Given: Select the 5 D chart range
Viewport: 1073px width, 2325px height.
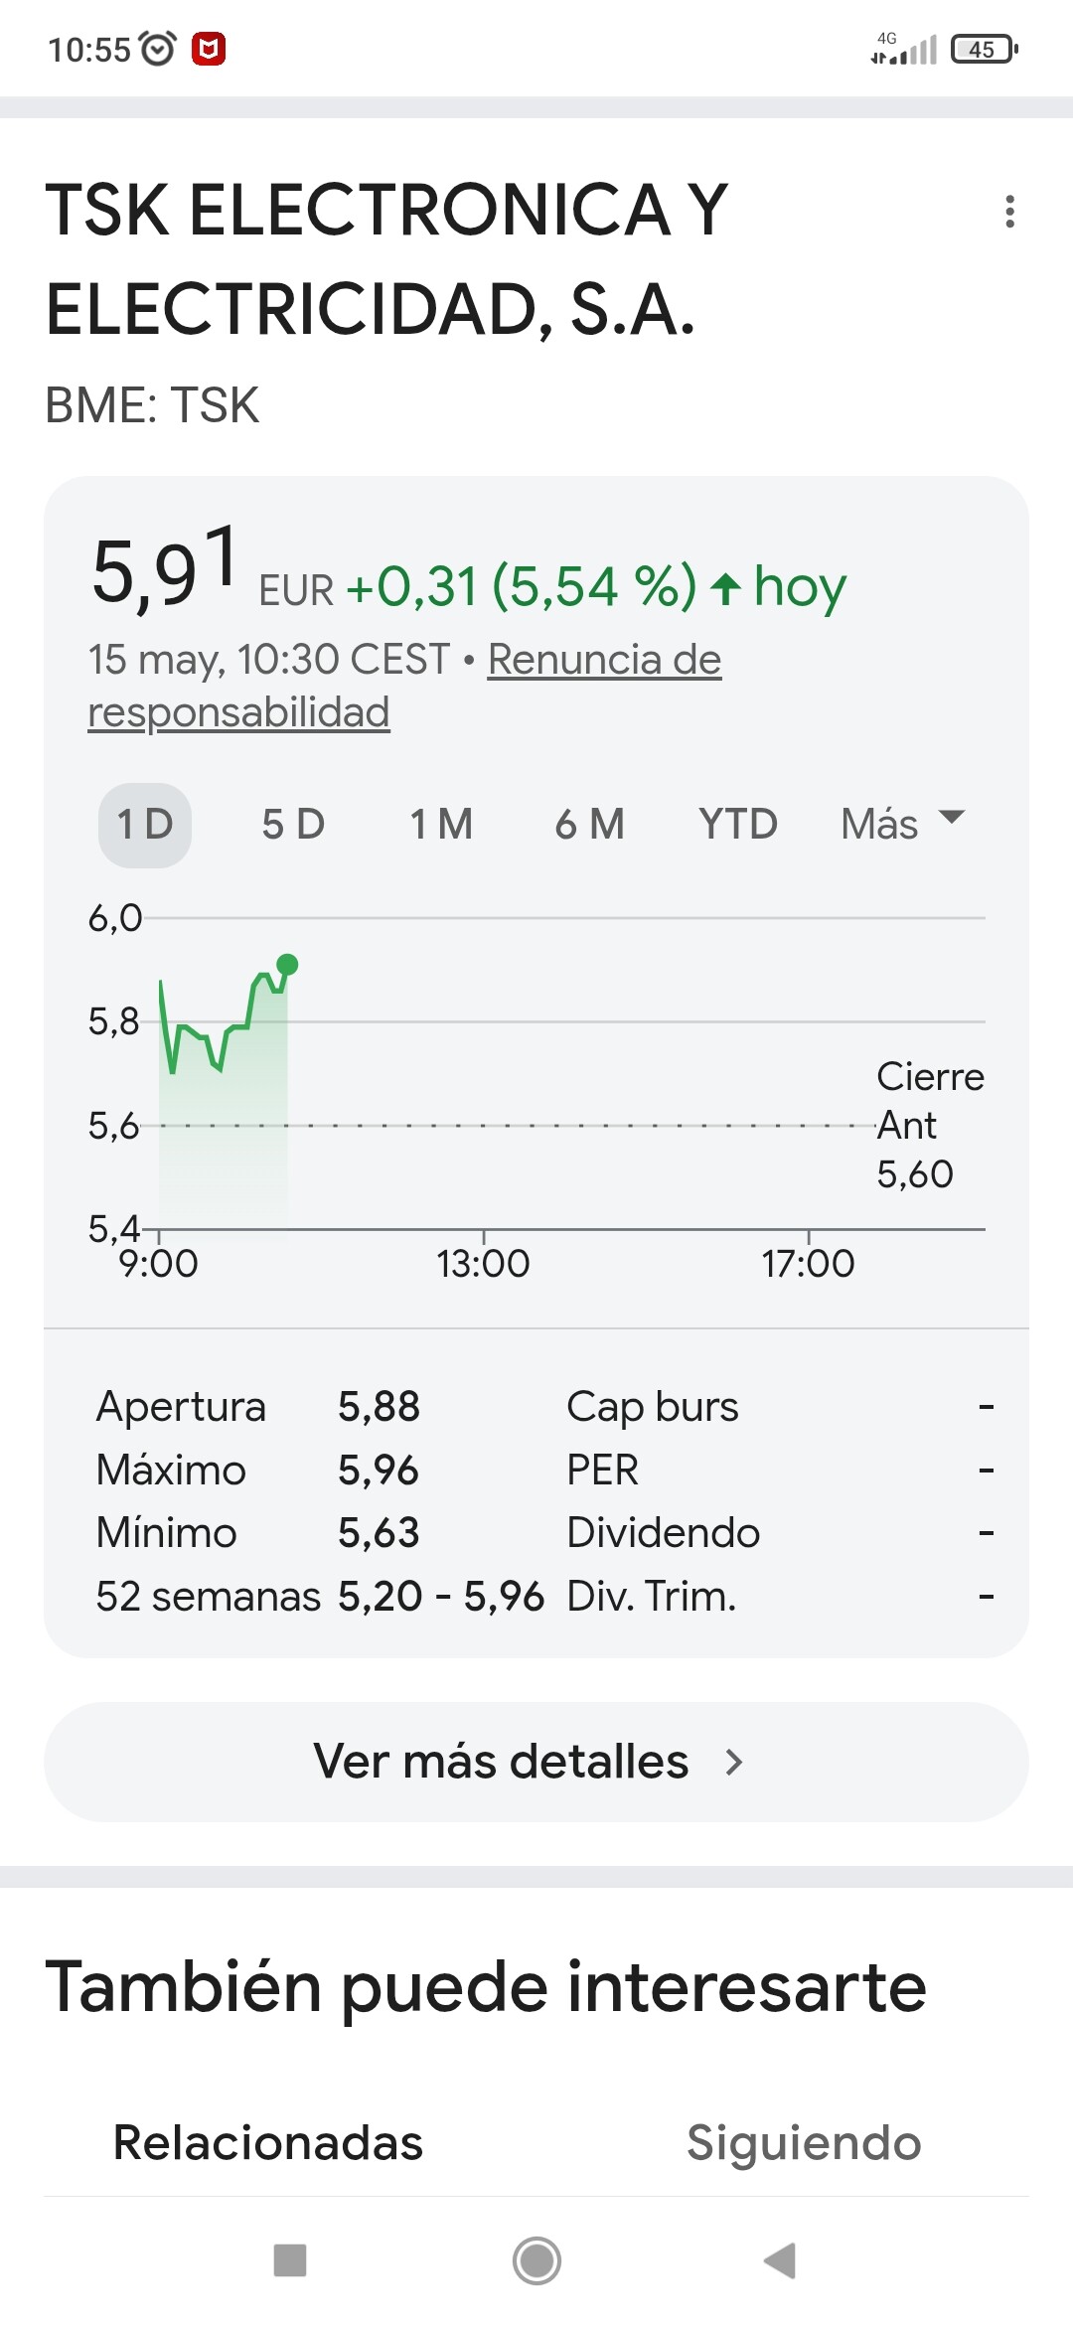Looking at the screenshot, I should (x=293, y=825).
